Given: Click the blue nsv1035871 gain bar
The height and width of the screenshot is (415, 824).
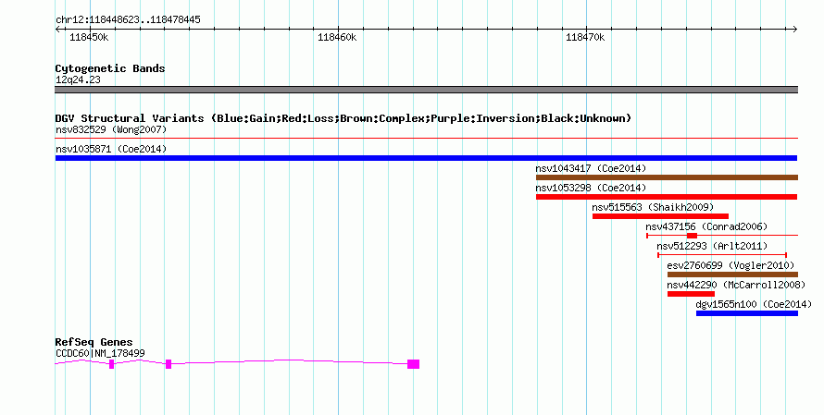Looking at the screenshot, I should click(x=426, y=158).
